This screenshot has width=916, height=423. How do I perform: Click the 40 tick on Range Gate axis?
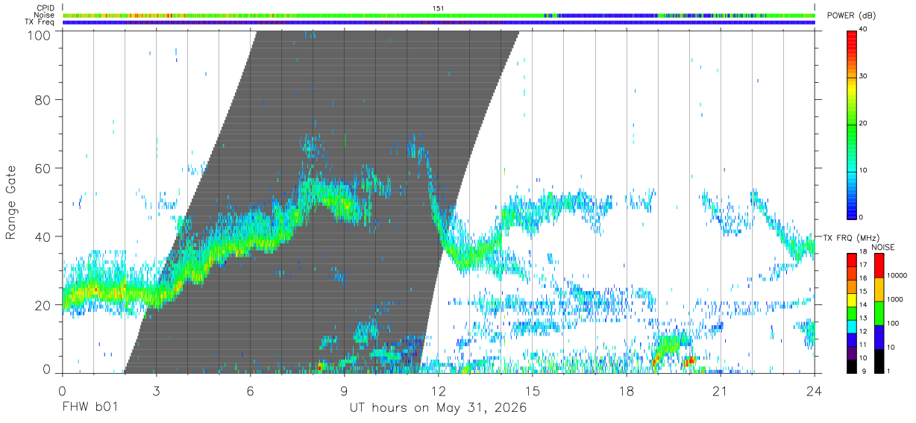pyautogui.click(x=43, y=236)
